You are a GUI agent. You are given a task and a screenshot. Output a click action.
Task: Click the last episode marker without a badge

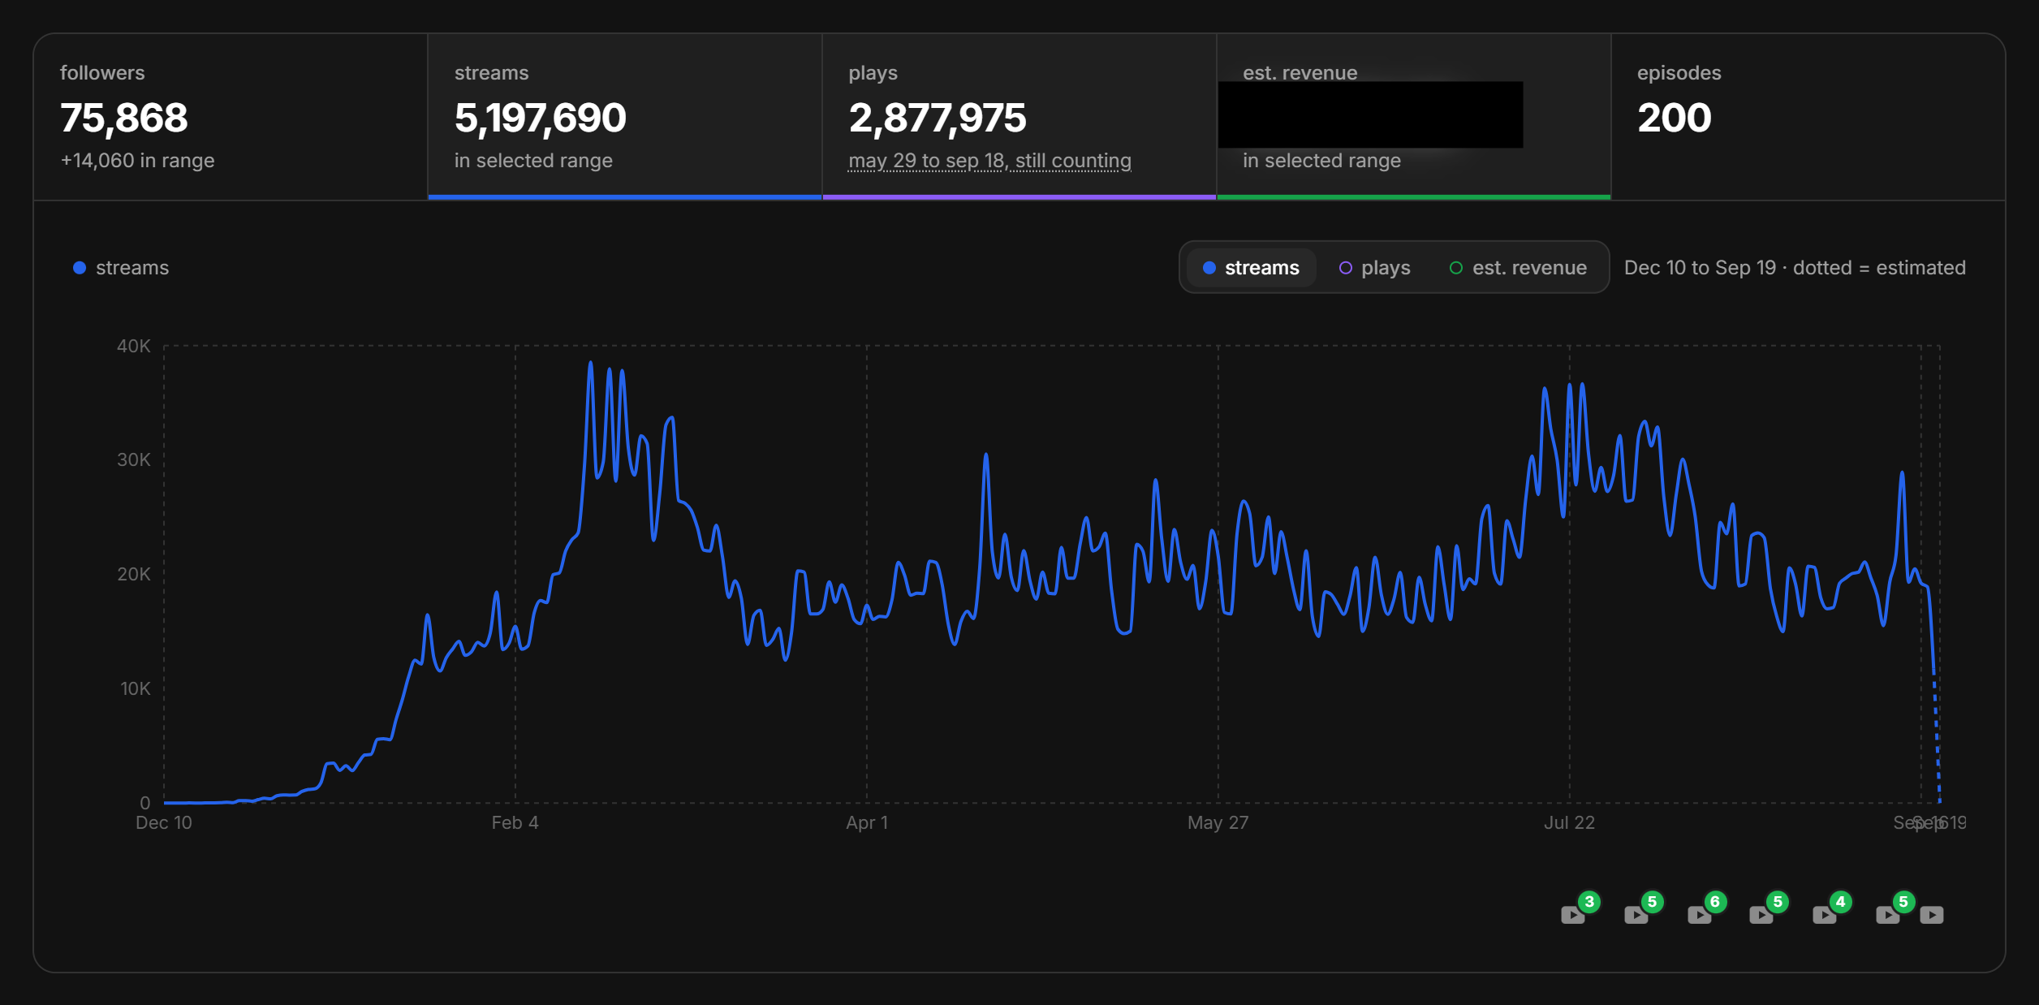[x=1932, y=915]
